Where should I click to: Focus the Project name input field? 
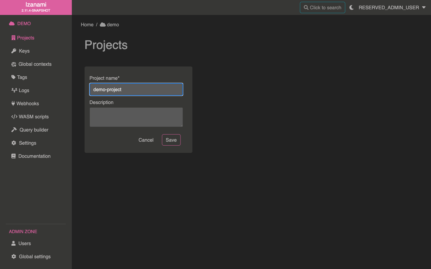click(136, 89)
